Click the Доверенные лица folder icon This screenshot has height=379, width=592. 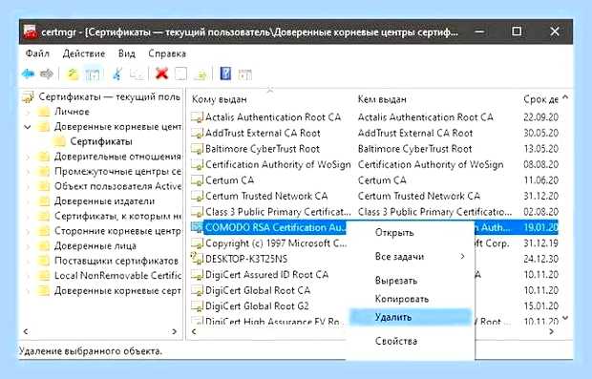[x=44, y=246]
